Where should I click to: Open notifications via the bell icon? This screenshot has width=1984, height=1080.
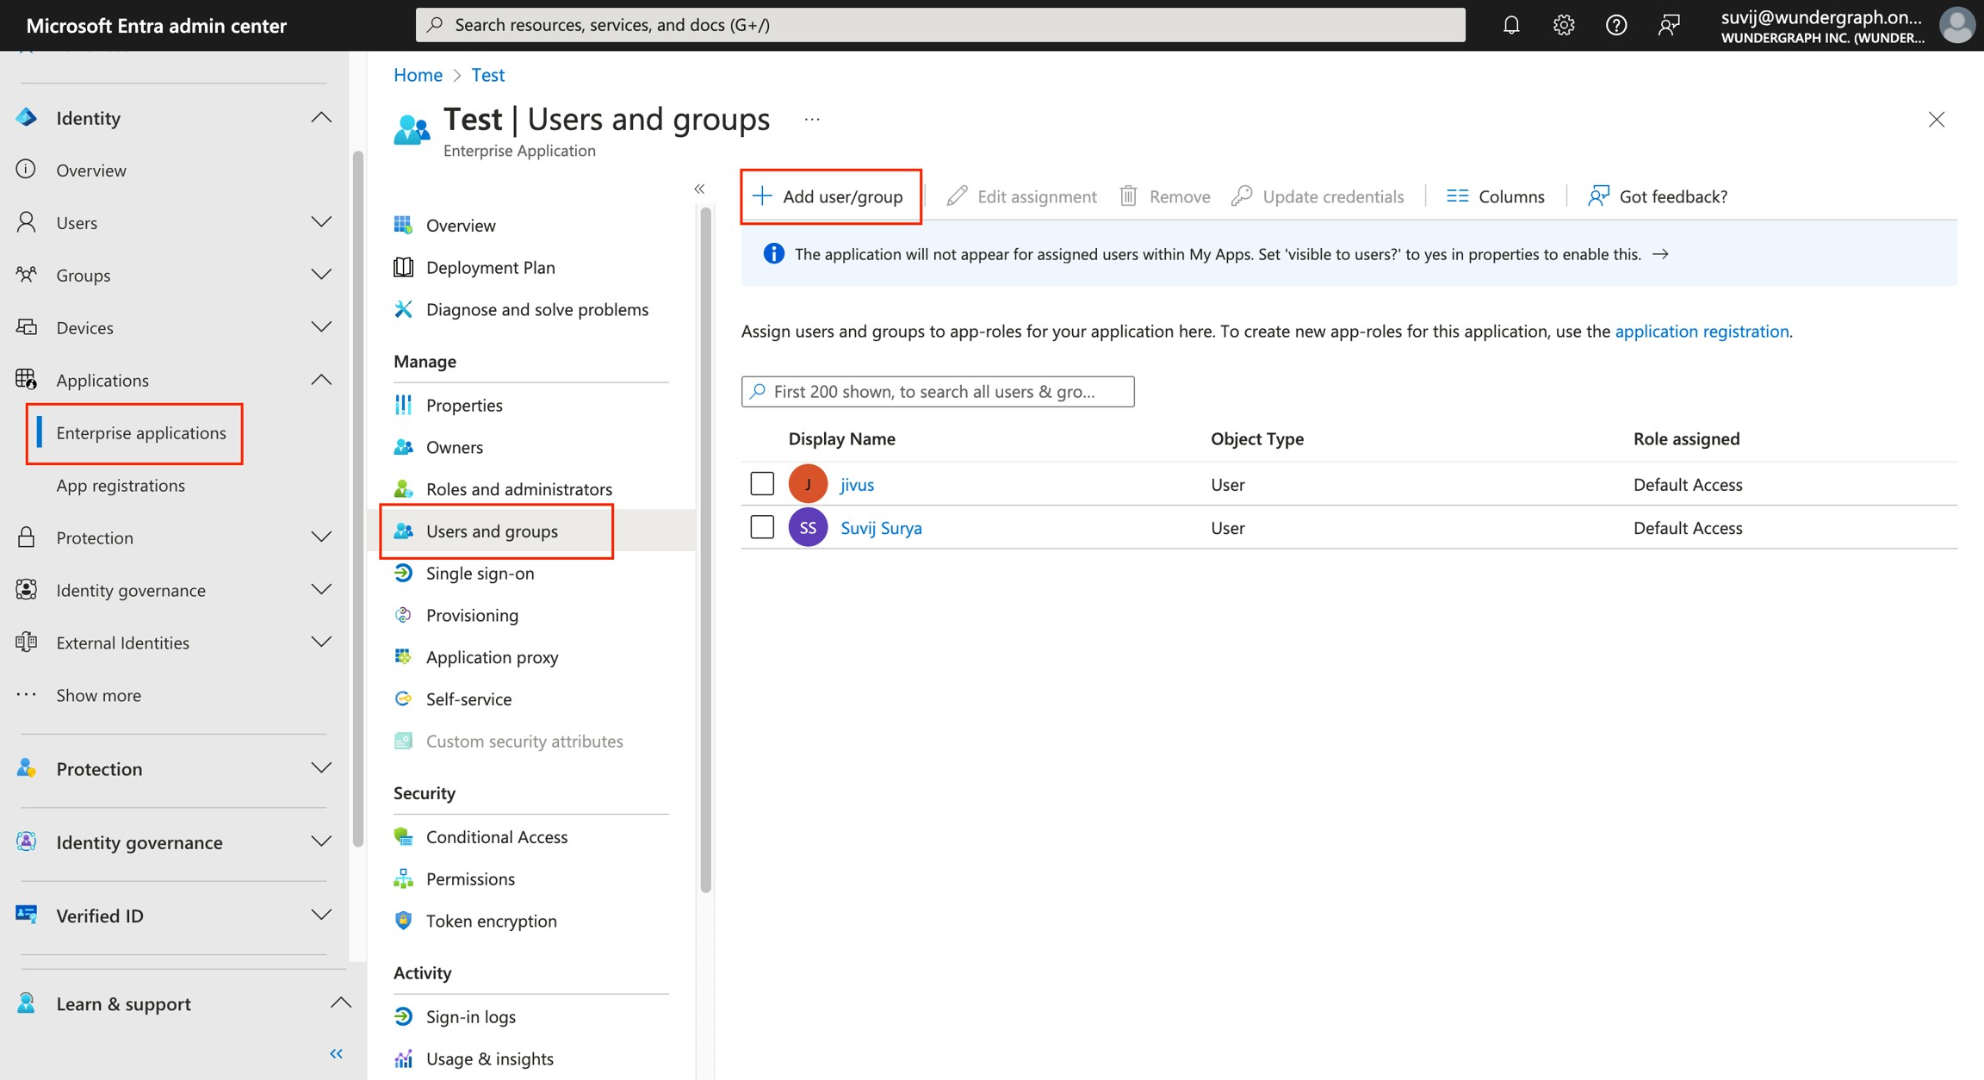(x=1510, y=25)
